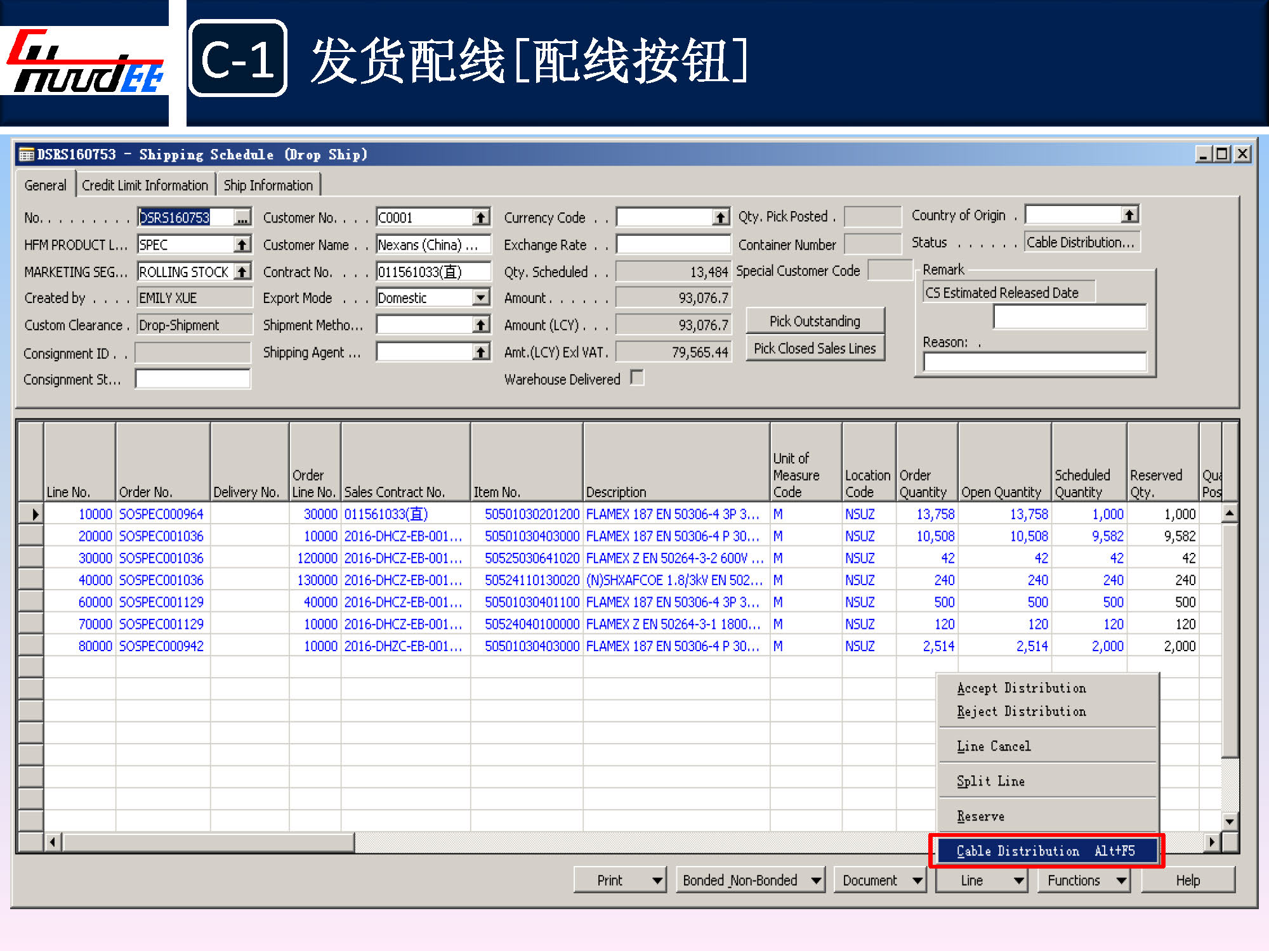Viewport: 1269px width, 951px height.
Task: Toggle the Warehouse Delivered checkbox
Action: [637, 378]
